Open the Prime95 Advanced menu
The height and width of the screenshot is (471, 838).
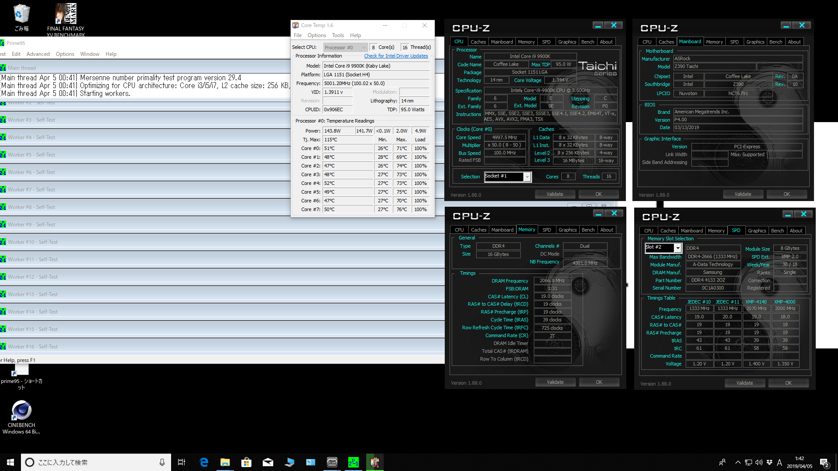[x=38, y=54]
